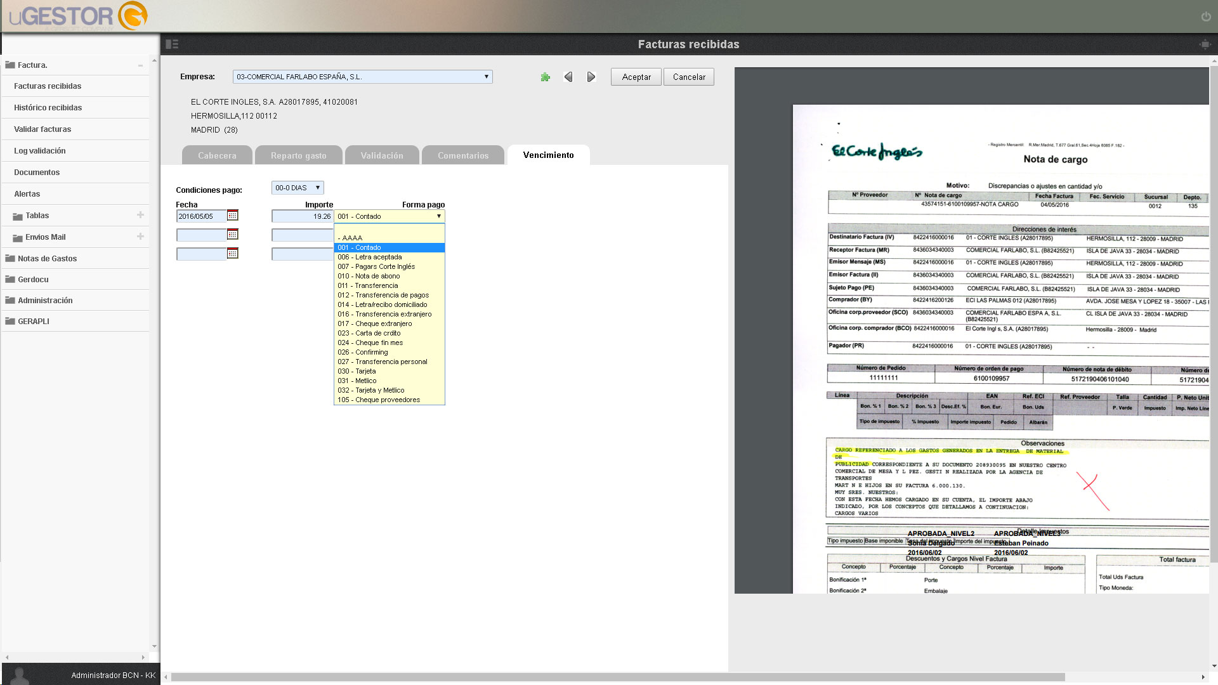Choose 026 - Confirming option
The width and height of the screenshot is (1218, 685).
[x=389, y=352]
